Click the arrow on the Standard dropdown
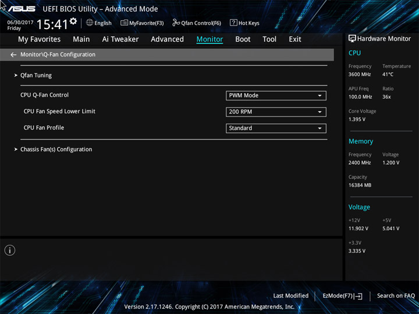Image resolution: width=419 pixels, height=314 pixels. pyautogui.click(x=319, y=128)
